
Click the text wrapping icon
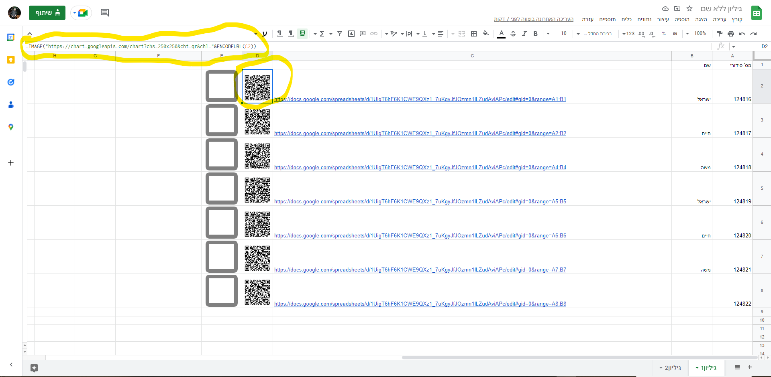click(x=409, y=34)
